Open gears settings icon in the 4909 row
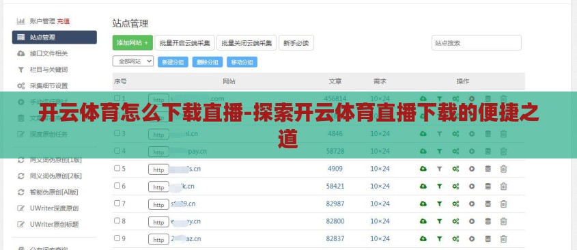 455,169
